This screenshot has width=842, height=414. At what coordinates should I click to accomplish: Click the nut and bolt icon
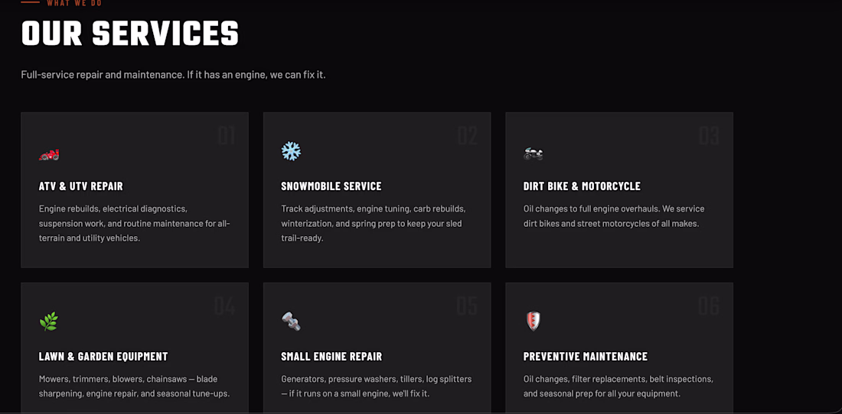click(291, 322)
